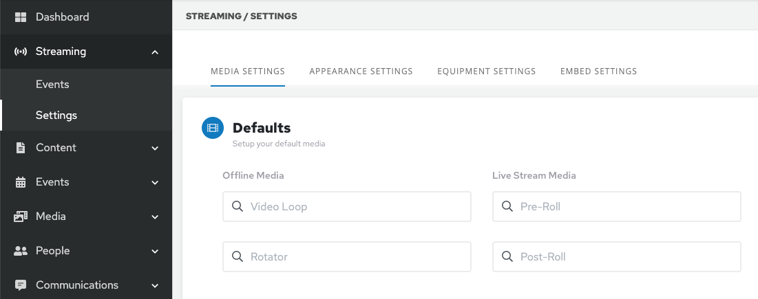Open the Equipment Settings tab
Viewport: 758px width, 299px height.
coord(486,71)
